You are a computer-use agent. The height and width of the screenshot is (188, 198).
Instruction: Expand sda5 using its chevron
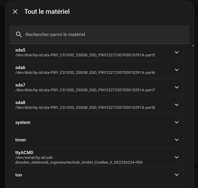(x=177, y=52)
